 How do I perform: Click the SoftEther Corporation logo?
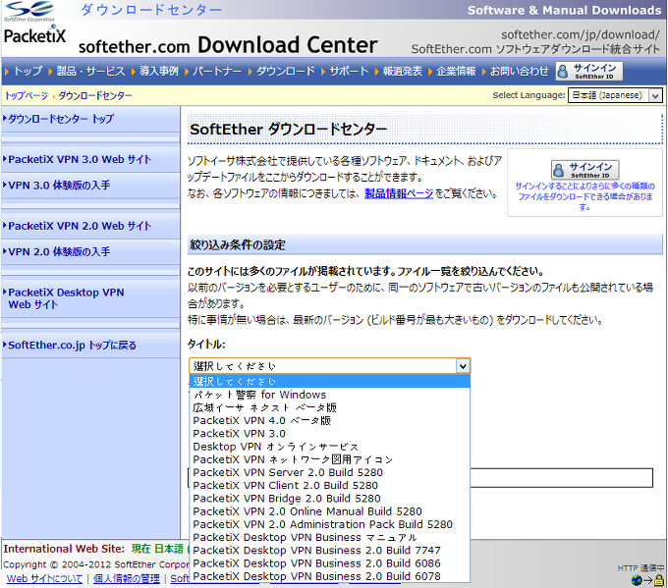(29, 11)
